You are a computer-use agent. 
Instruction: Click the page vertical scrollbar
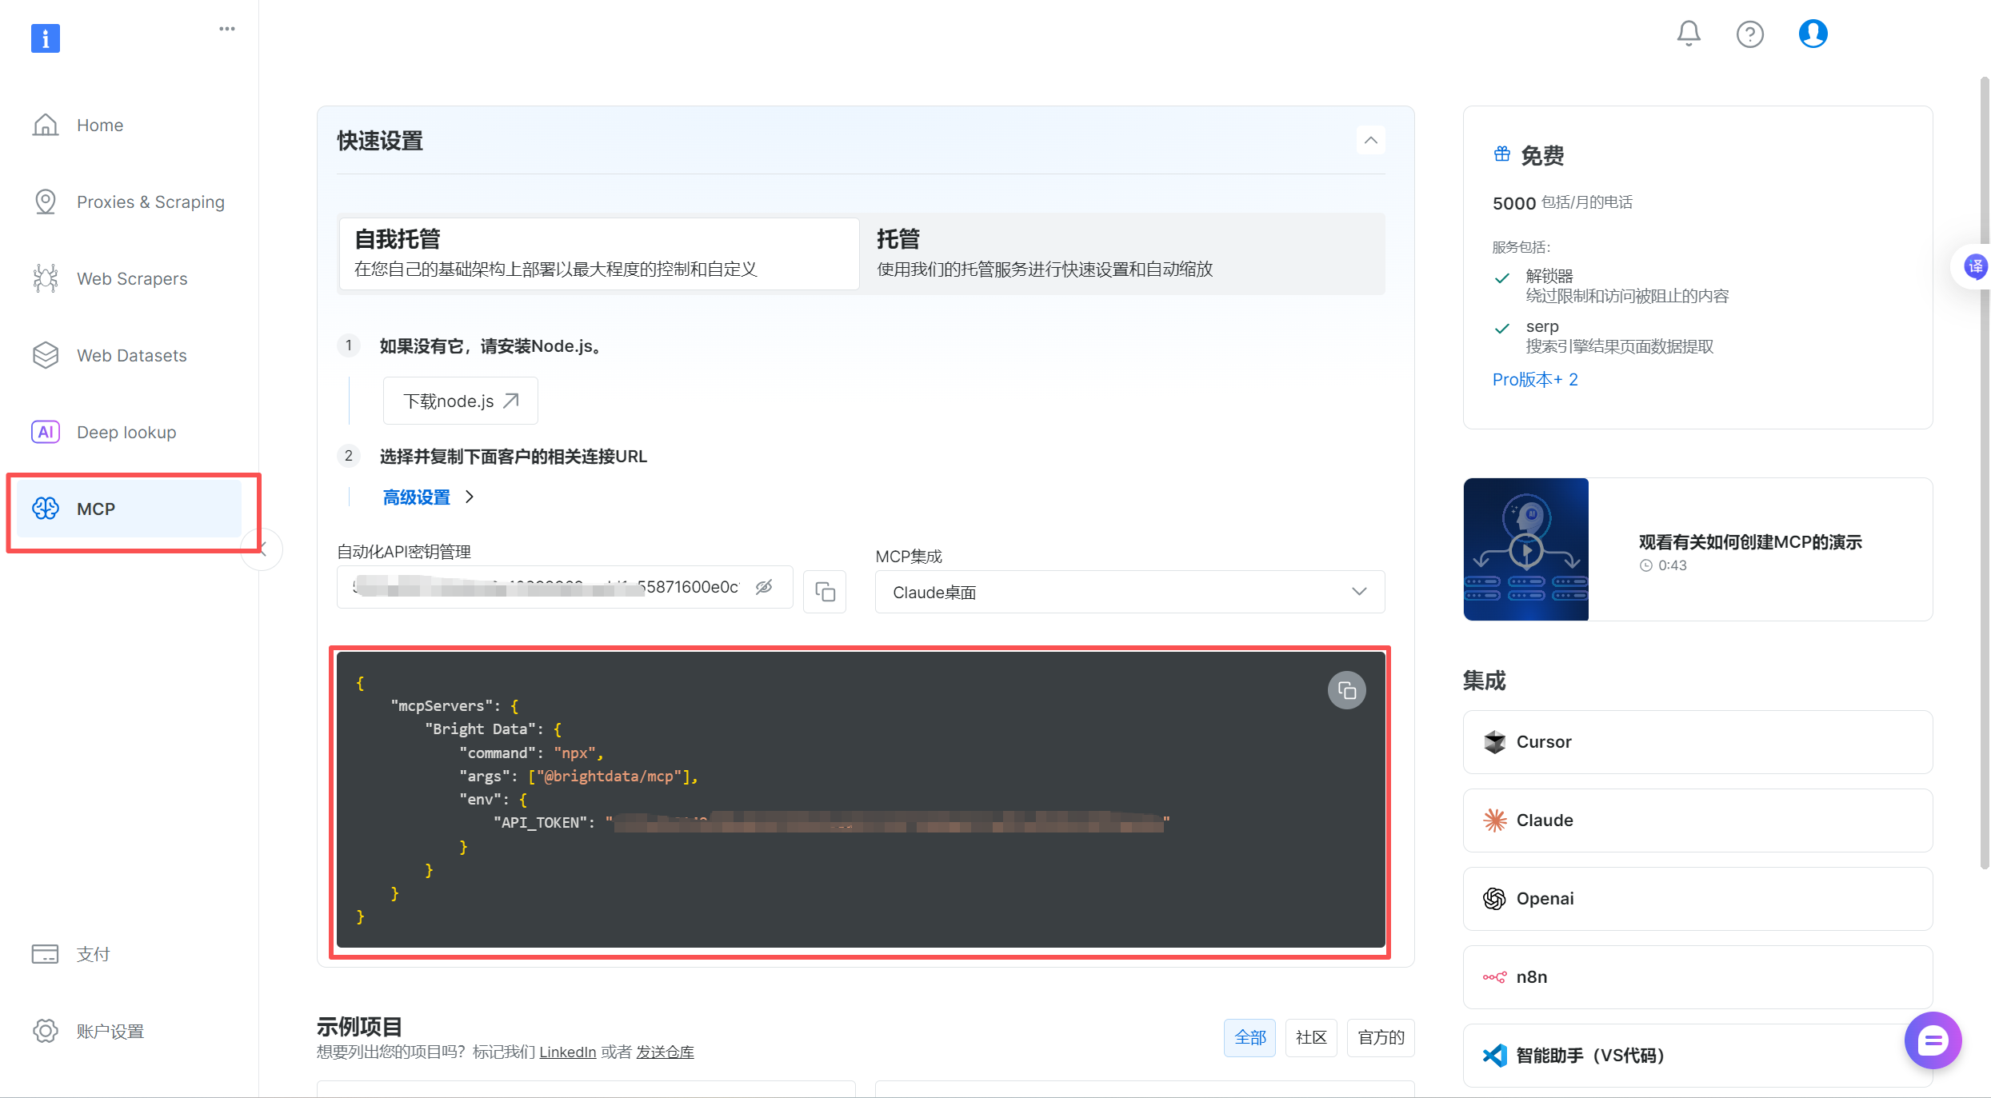click(1984, 472)
